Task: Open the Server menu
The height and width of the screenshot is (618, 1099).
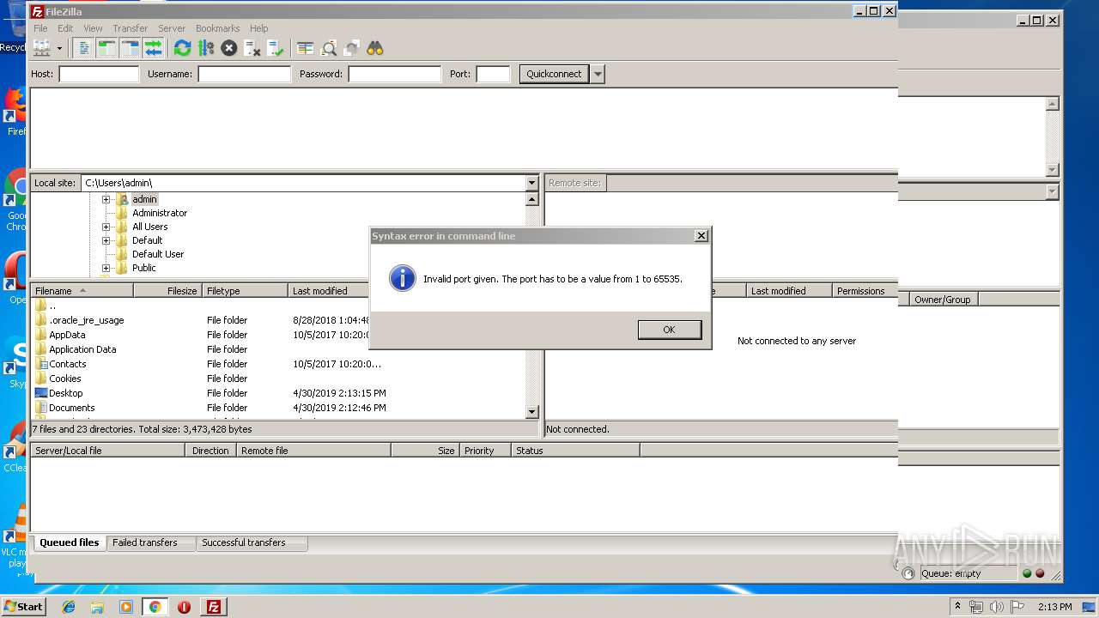Action: tap(172, 28)
